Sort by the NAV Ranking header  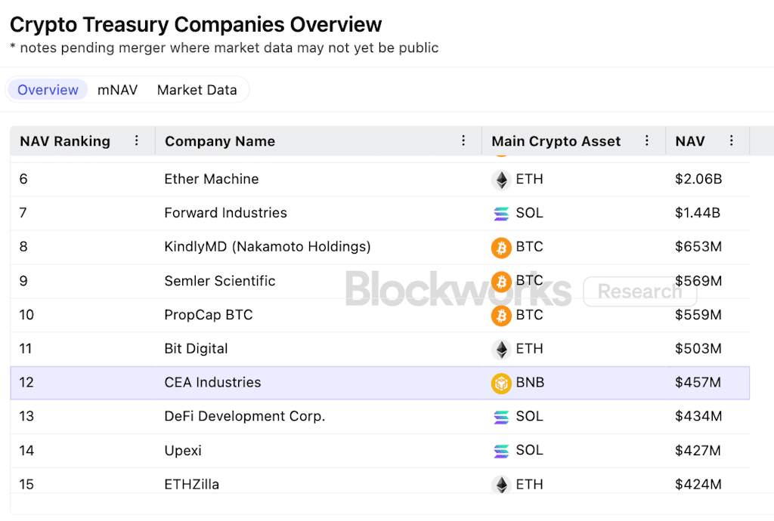[x=65, y=141]
